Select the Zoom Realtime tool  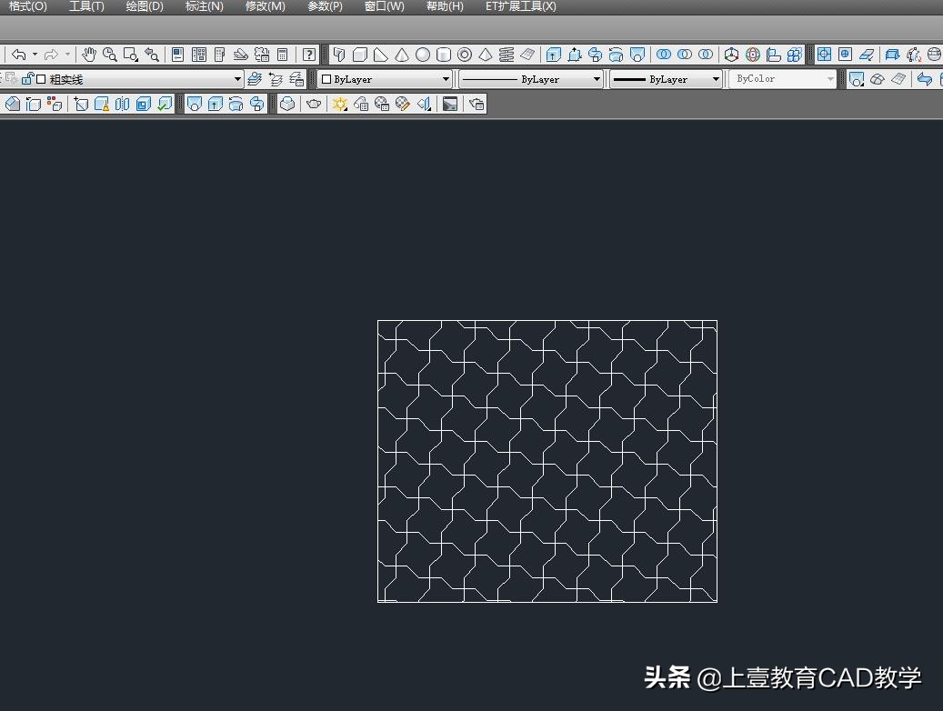pos(109,55)
